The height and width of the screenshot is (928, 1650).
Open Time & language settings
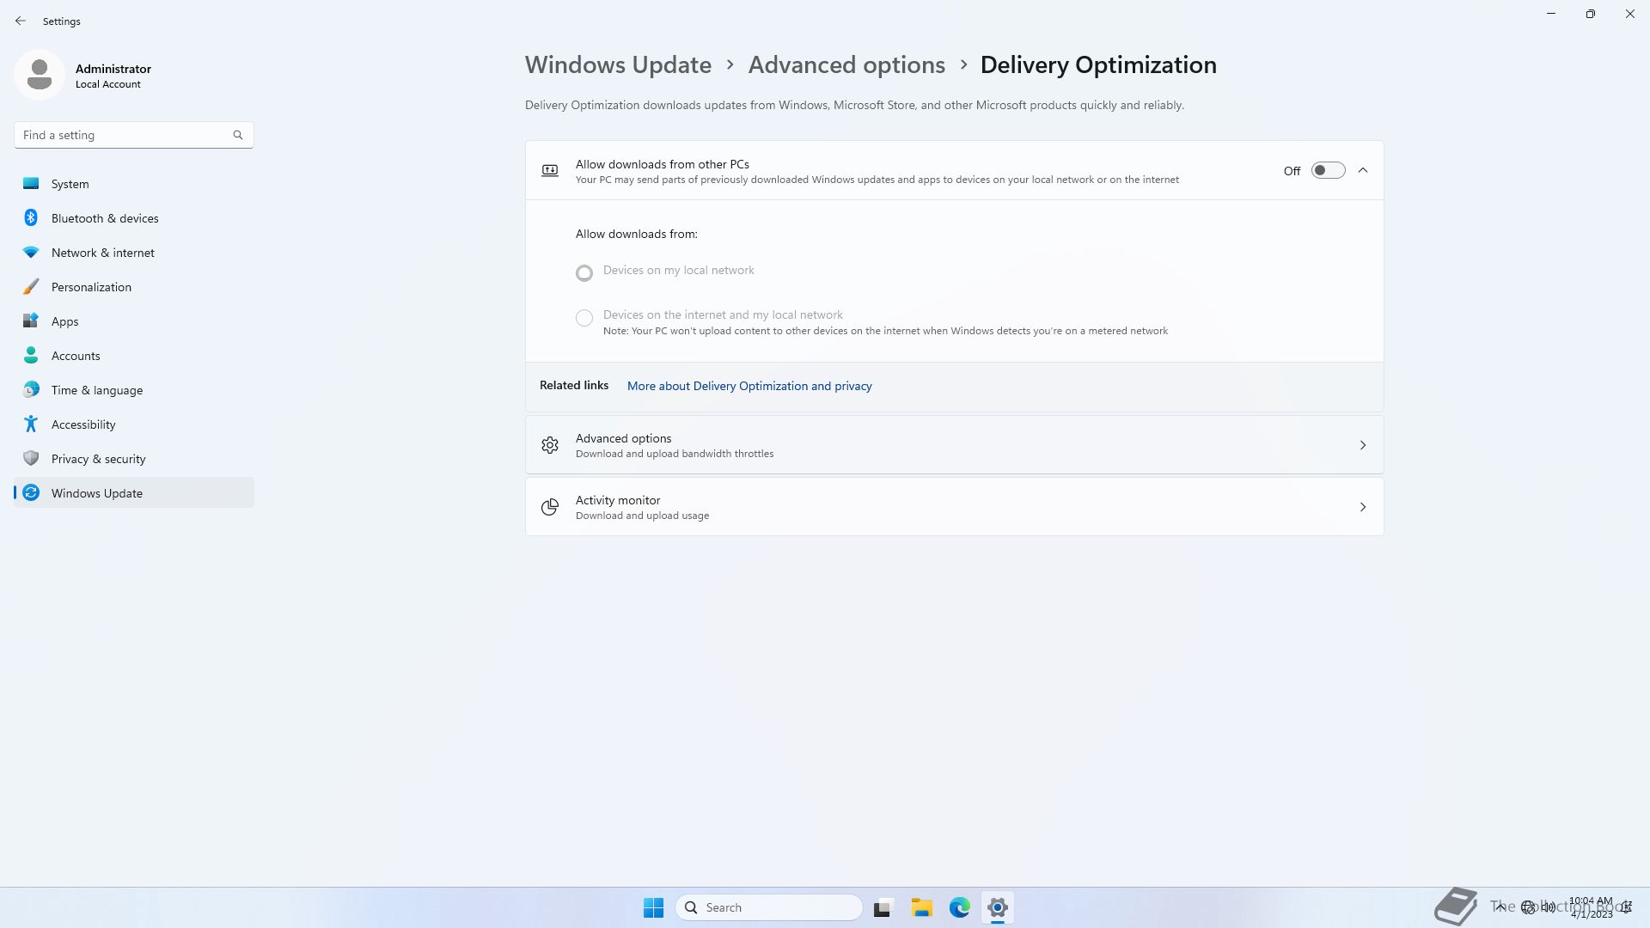(x=134, y=390)
